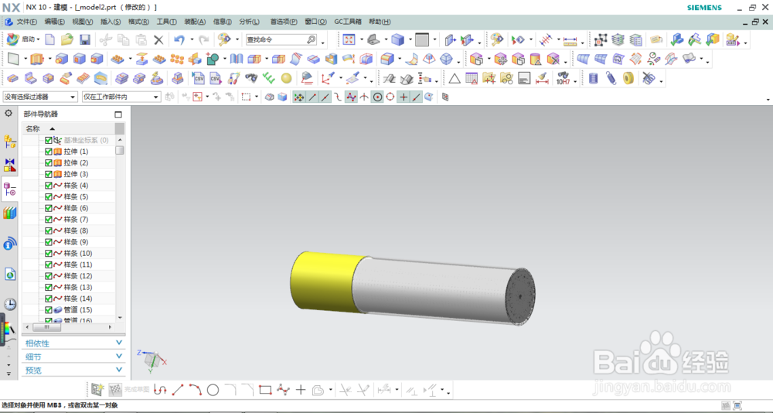Select the 样条 (12) tree item

[78, 276]
